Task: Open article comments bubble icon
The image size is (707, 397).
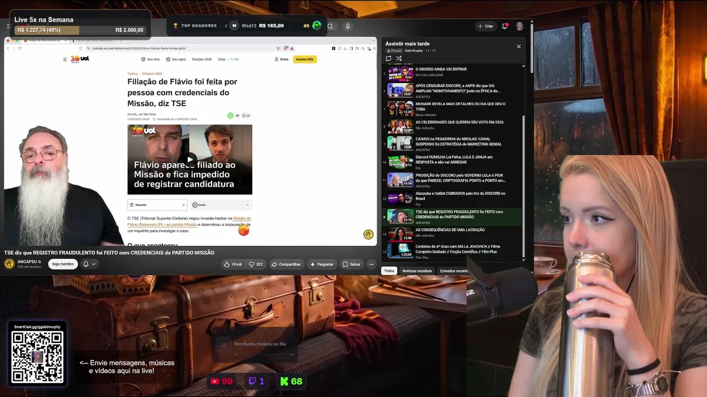Action: tap(246, 116)
